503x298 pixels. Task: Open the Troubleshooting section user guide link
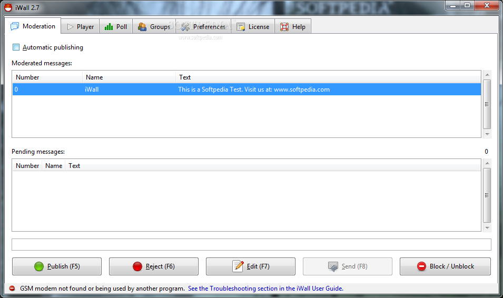click(265, 289)
